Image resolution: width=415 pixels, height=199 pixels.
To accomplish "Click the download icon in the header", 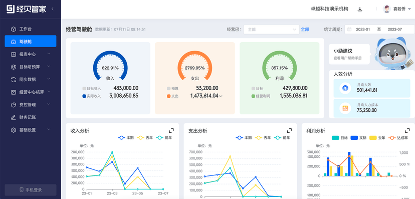I will pyautogui.click(x=360, y=9).
